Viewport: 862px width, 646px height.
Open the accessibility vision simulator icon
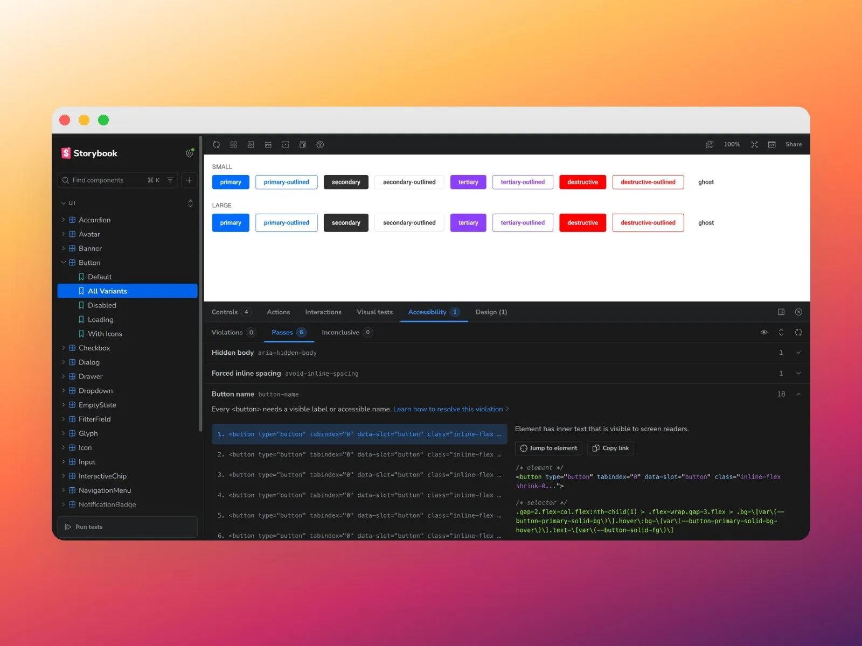[320, 144]
